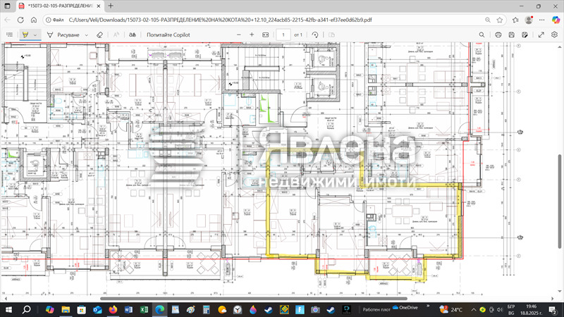564x317 pixels.
Task: Select the eraser tool
Action: [x=99, y=35]
